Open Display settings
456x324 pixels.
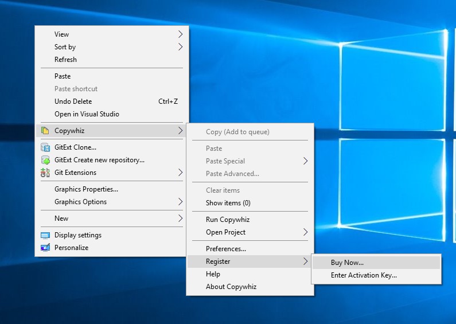pyautogui.click(x=112, y=235)
